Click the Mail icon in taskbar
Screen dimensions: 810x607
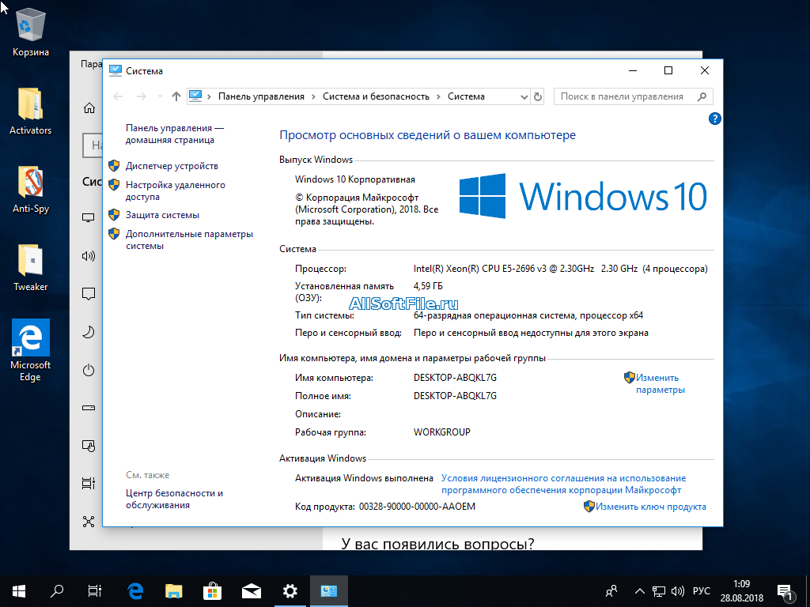click(252, 590)
